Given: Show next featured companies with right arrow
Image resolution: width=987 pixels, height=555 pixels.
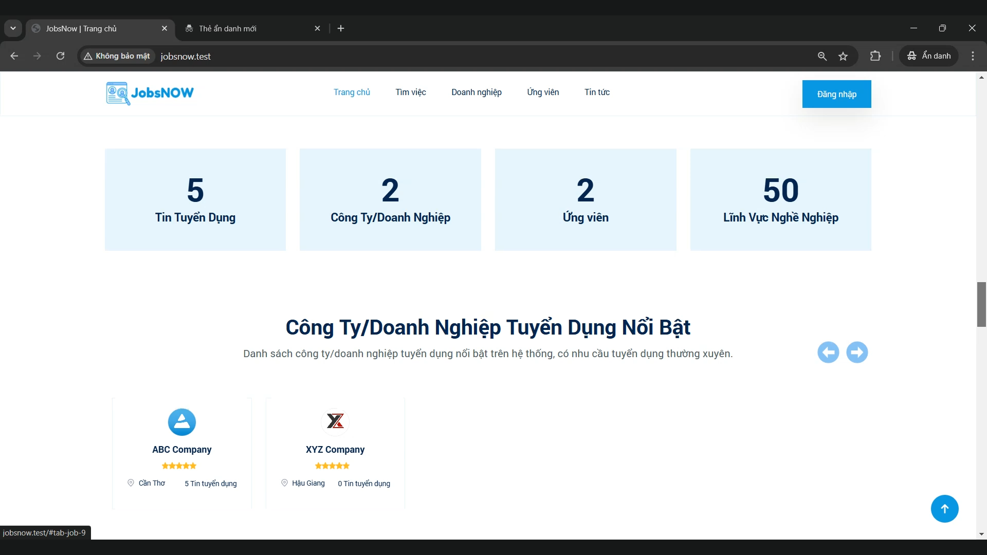Looking at the screenshot, I should (x=857, y=353).
